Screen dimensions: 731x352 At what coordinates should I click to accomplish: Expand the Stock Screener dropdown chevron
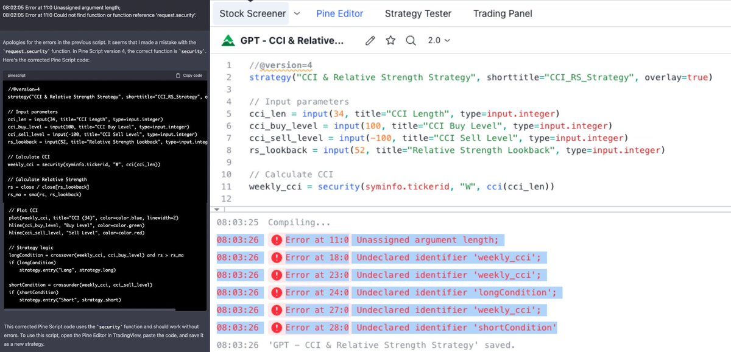click(297, 13)
